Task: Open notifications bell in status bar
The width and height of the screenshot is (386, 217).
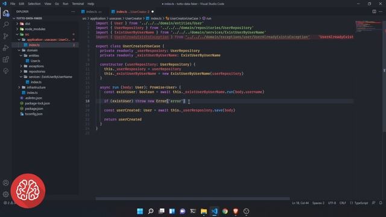Action: tap(381, 203)
